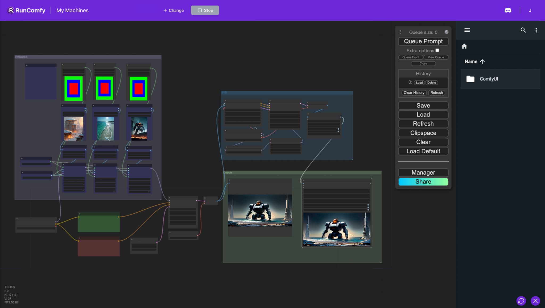Click Load Default
This screenshot has height=308, width=545.
(423, 151)
